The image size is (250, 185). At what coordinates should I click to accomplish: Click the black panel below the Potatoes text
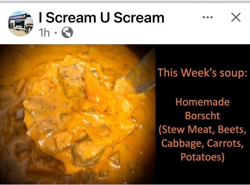[x=202, y=174]
